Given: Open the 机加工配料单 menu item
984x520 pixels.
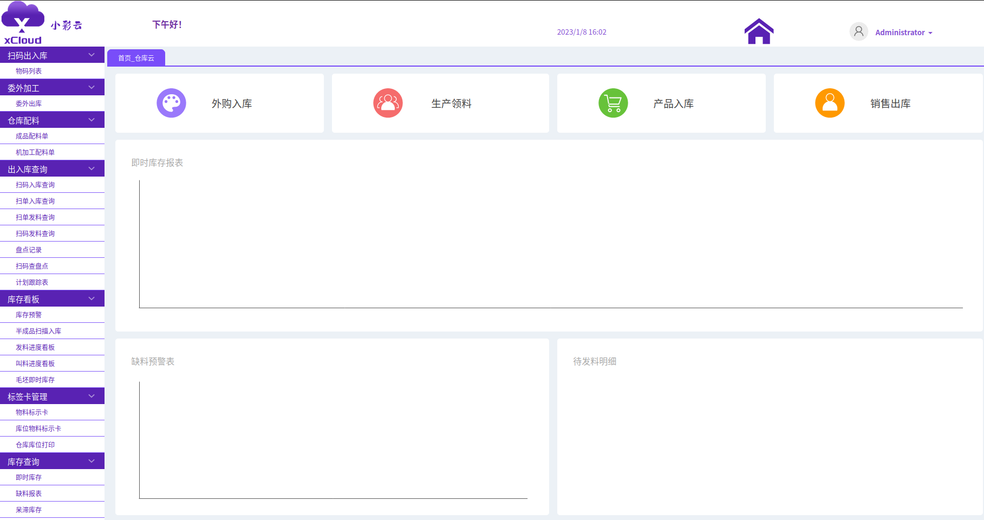Looking at the screenshot, I should click(x=52, y=152).
